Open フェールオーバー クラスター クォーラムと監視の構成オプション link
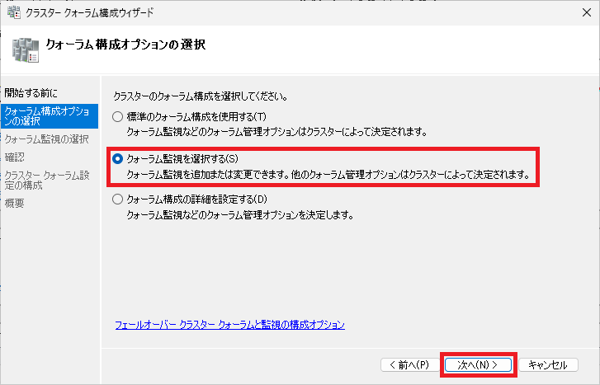The image size is (600, 385). point(230,325)
